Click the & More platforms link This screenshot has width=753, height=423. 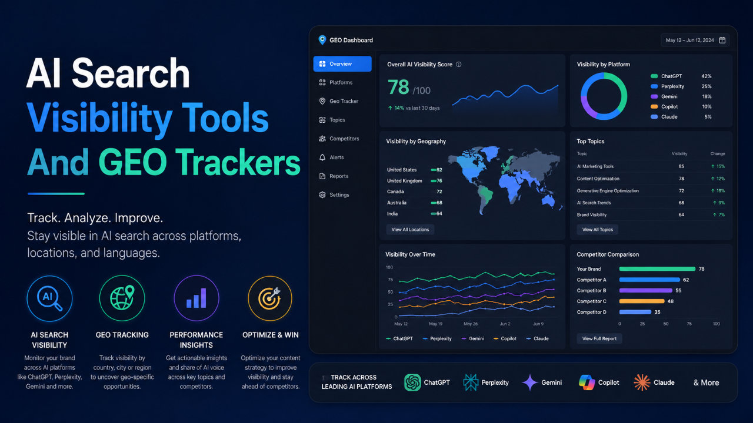pos(706,382)
